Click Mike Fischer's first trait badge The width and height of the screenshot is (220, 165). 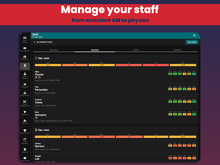pyautogui.click(x=36, y=77)
